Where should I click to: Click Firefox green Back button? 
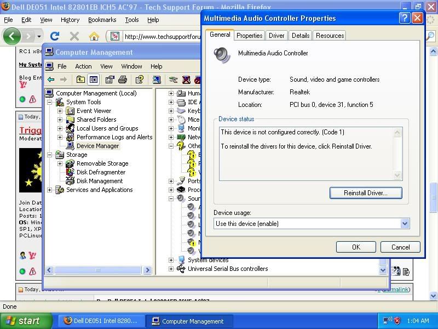11,36
